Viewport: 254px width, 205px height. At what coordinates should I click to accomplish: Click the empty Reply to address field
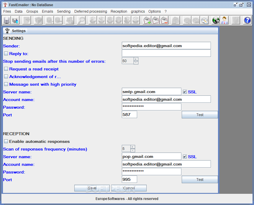tap(166, 53)
